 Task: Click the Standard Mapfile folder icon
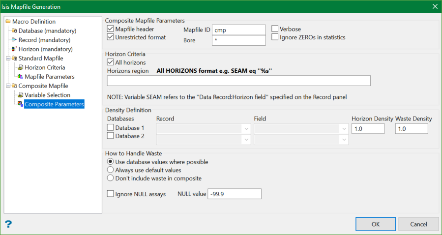(x=14, y=58)
